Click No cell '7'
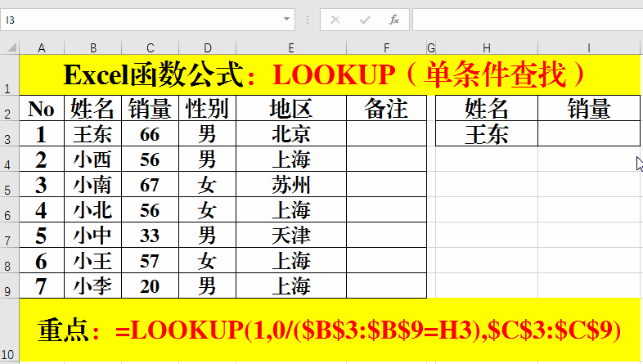 42,286
